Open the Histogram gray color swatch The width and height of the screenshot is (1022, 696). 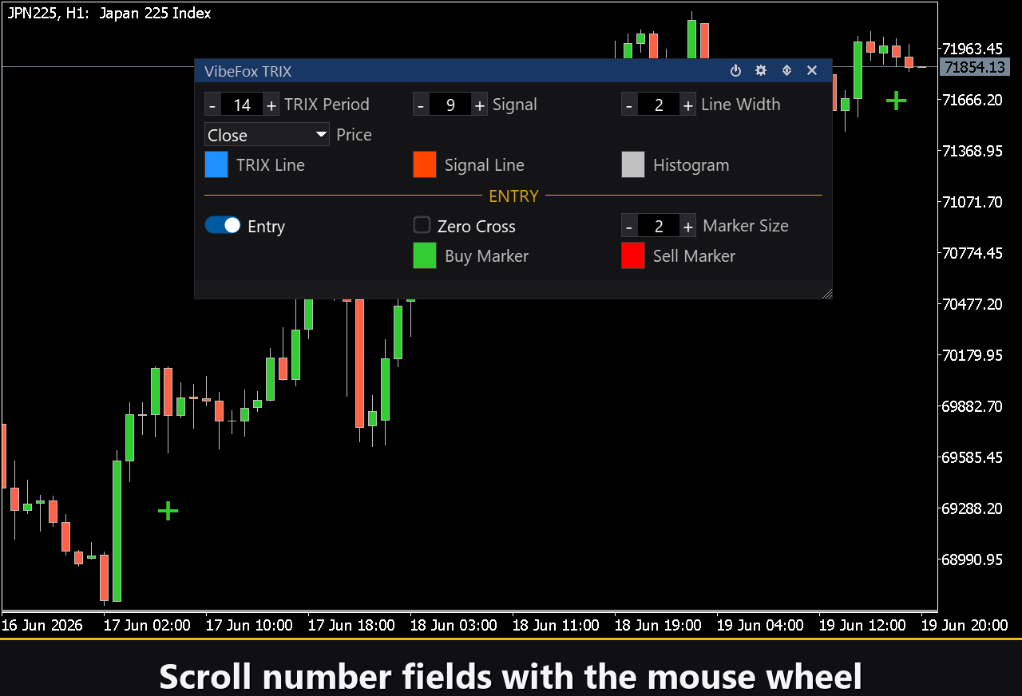tap(633, 164)
